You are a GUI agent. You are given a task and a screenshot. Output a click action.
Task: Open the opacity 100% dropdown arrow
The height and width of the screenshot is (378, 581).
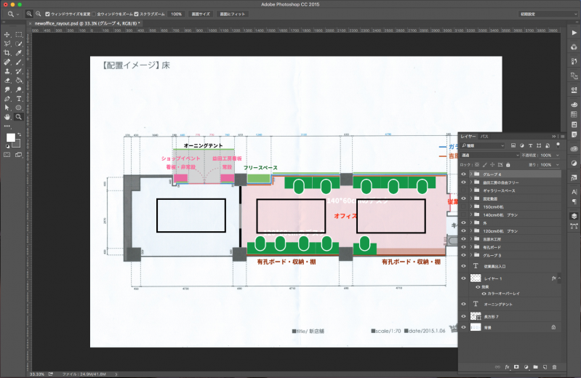pos(558,156)
